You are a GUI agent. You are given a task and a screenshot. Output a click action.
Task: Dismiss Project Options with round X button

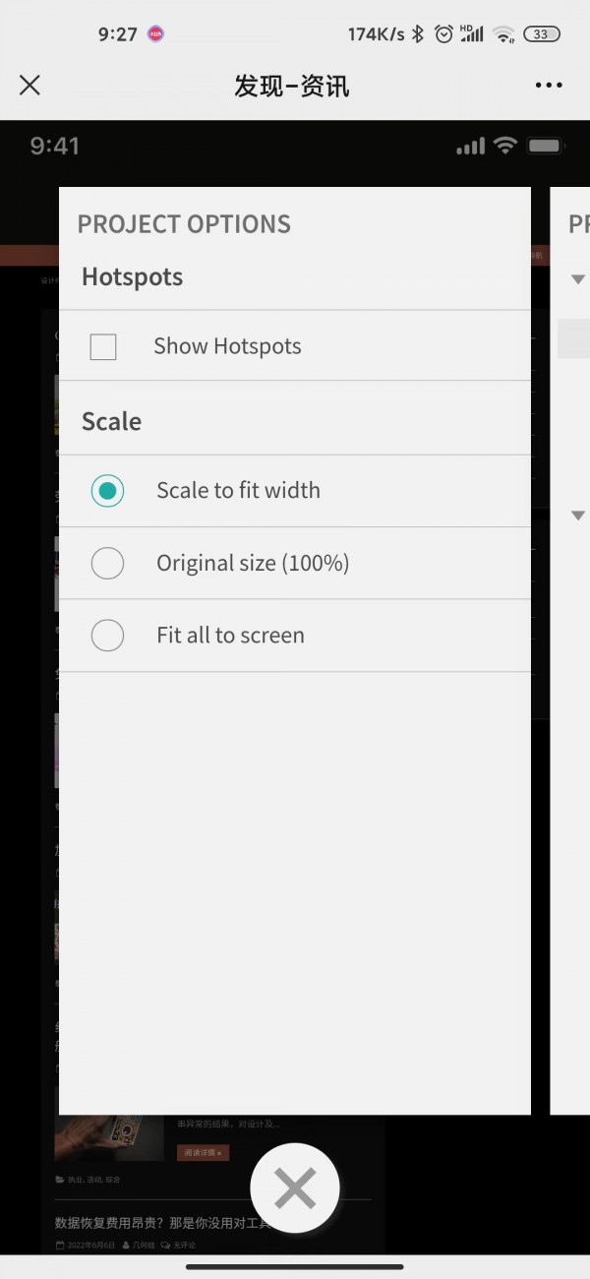pos(295,1188)
